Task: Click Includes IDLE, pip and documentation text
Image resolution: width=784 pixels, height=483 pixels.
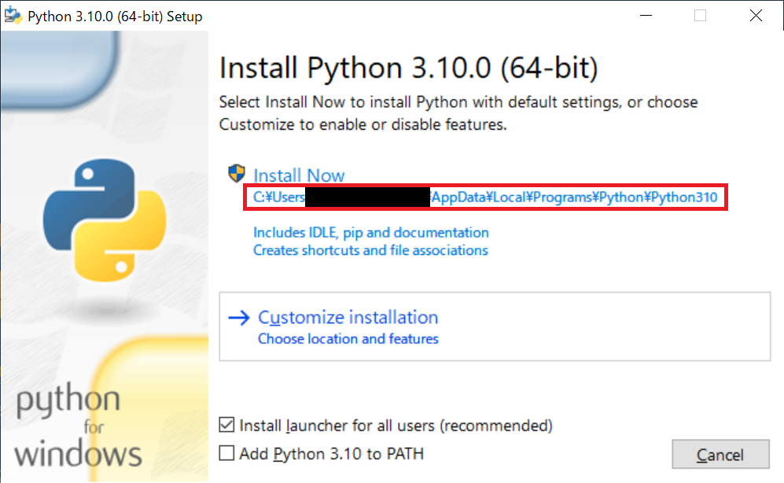Action: (x=371, y=233)
